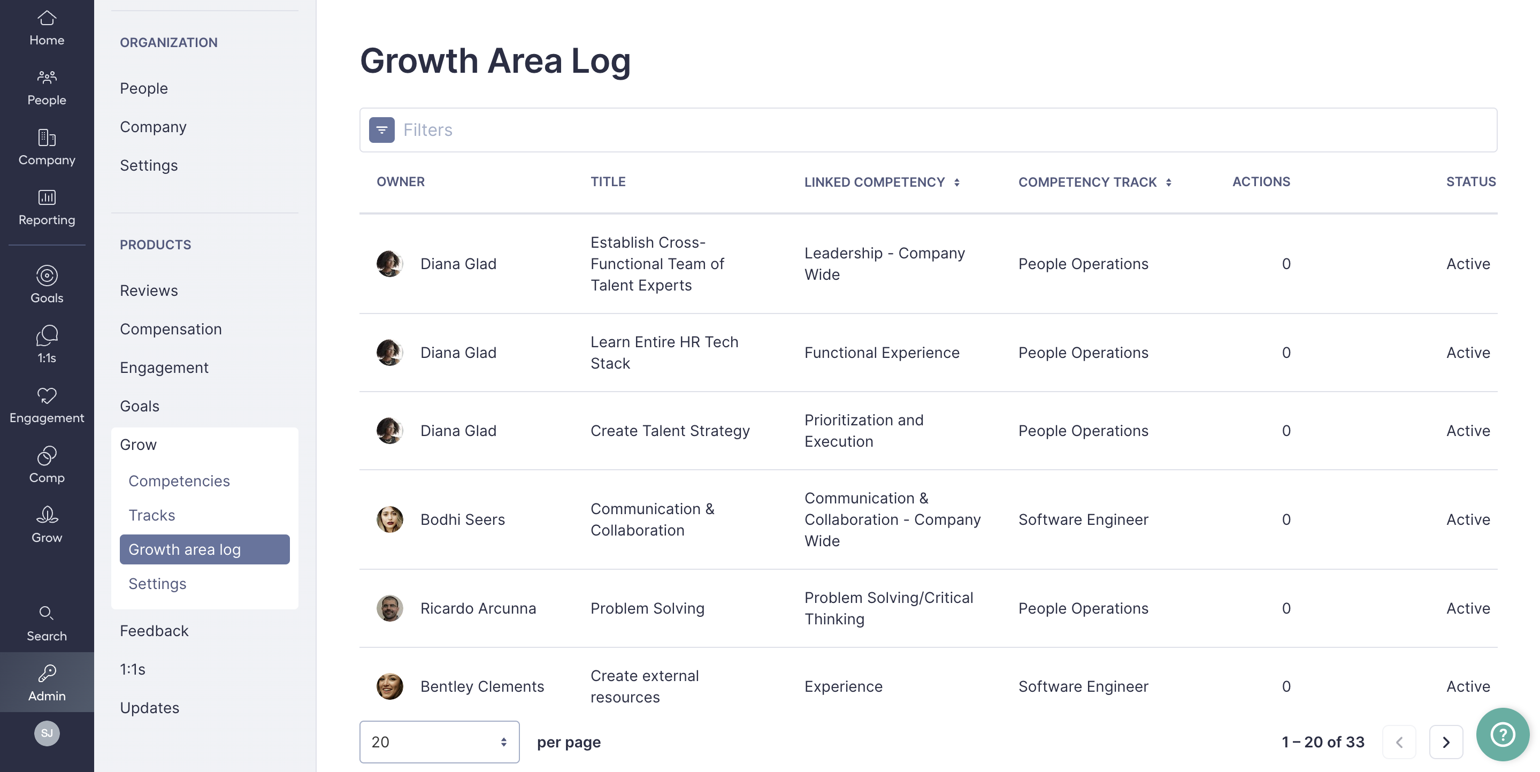
Task: Go to the next page arrow
Action: pos(1445,742)
